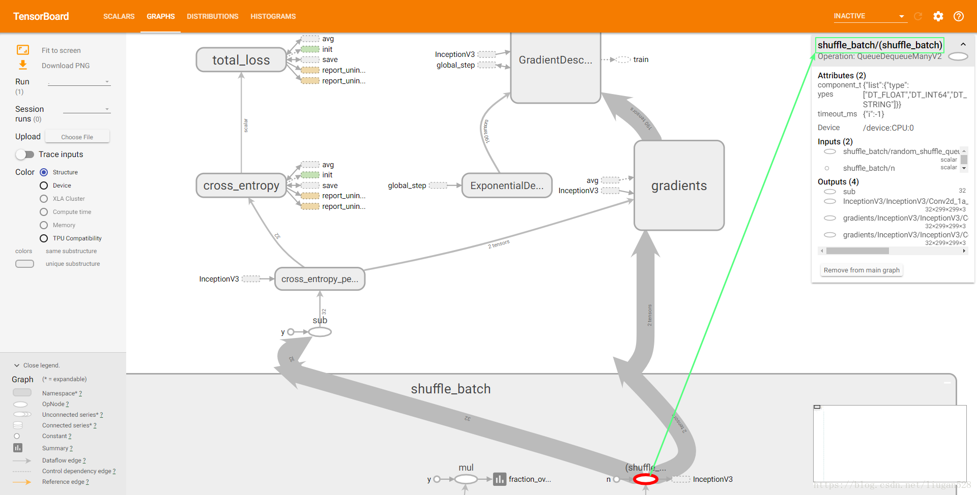Select the Compute time color option
The image size is (977, 495).
pos(44,212)
